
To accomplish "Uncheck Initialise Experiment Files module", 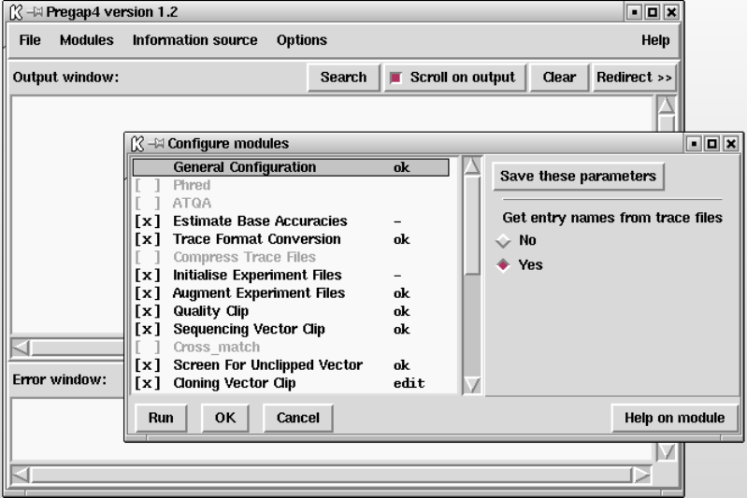I will [147, 276].
